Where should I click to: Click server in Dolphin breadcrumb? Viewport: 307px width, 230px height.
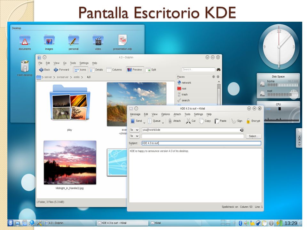pyautogui.click(x=48, y=77)
